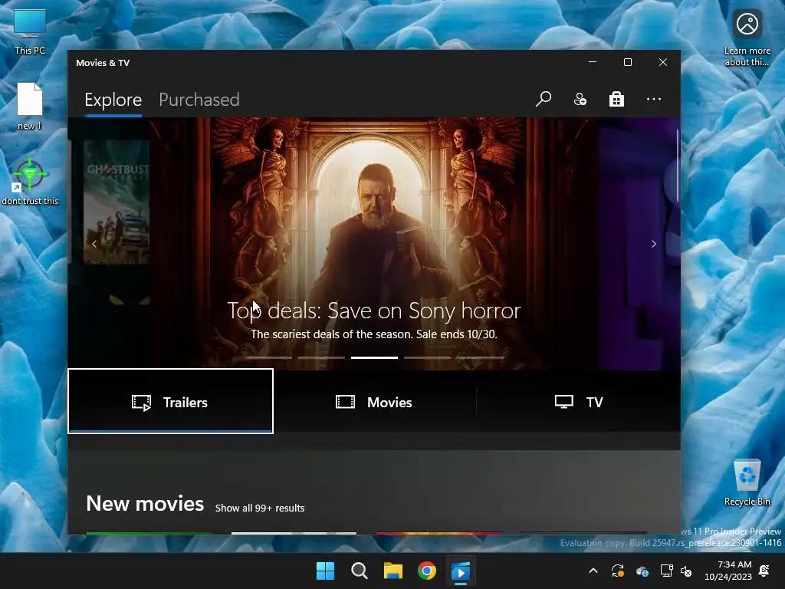
Task: Open the taskbar Search
Action: tap(359, 571)
